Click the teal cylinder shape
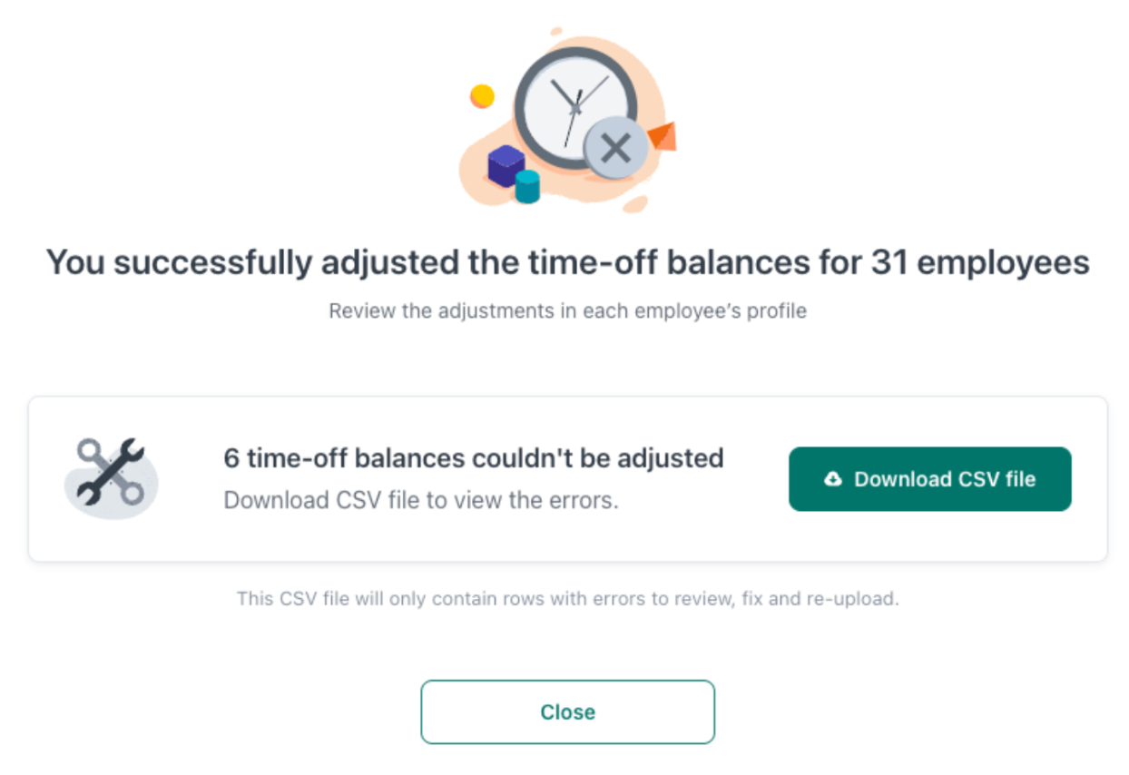Viewport: 1129px width, 775px height. click(x=527, y=187)
